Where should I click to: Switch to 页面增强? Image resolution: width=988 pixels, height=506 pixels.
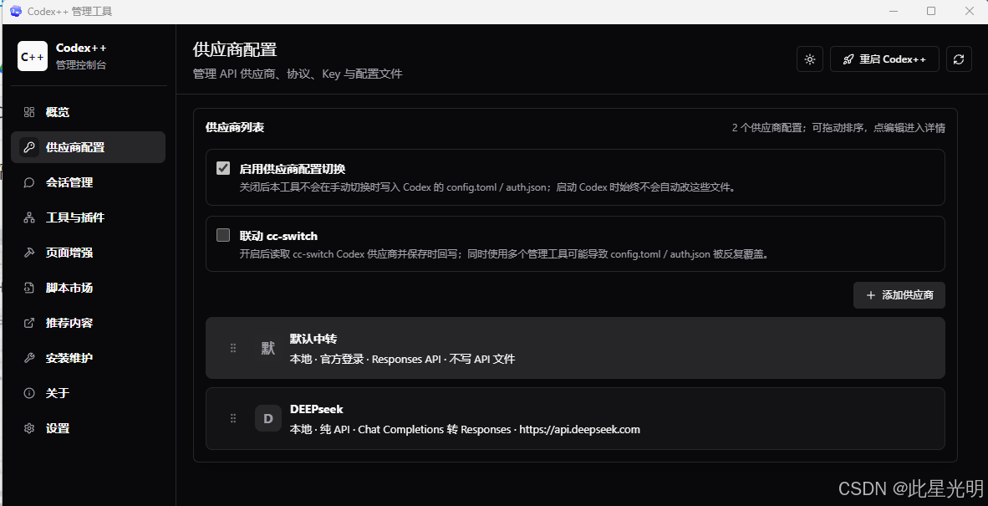89,253
